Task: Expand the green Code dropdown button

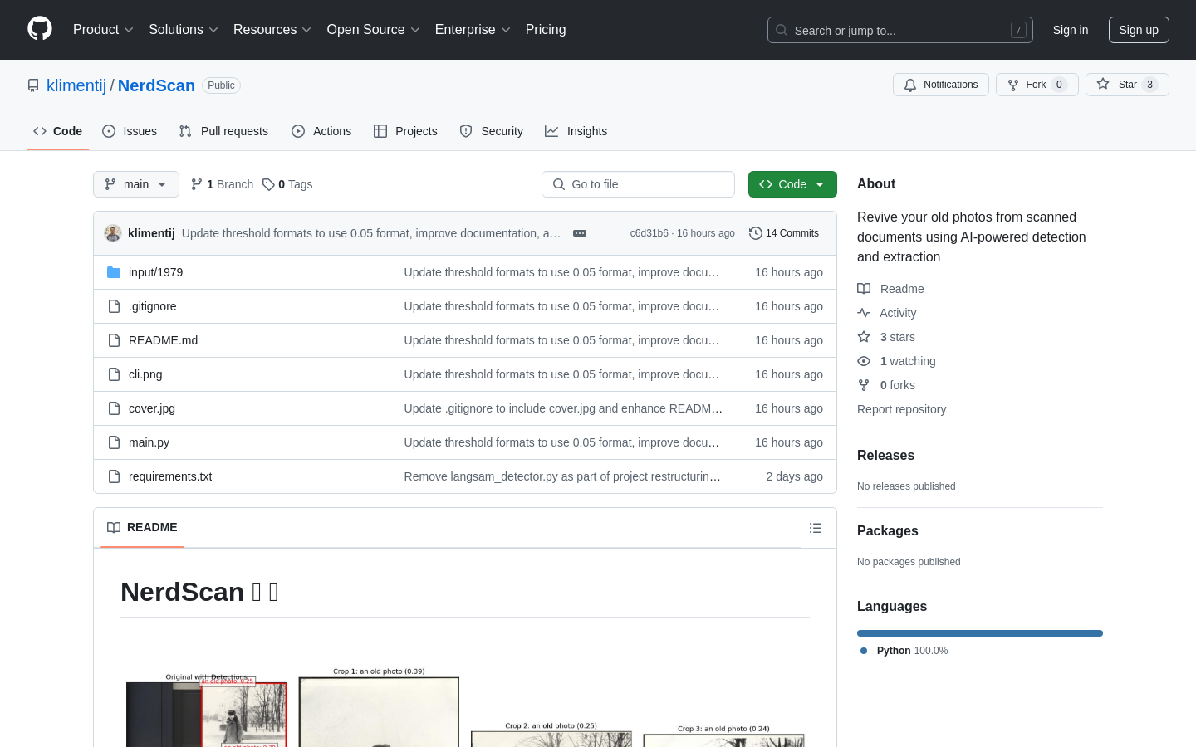Action: click(x=792, y=184)
